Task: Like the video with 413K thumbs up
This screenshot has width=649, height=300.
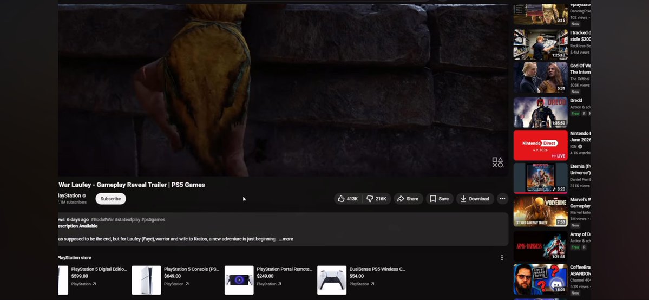Action: [x=348, y=199]
